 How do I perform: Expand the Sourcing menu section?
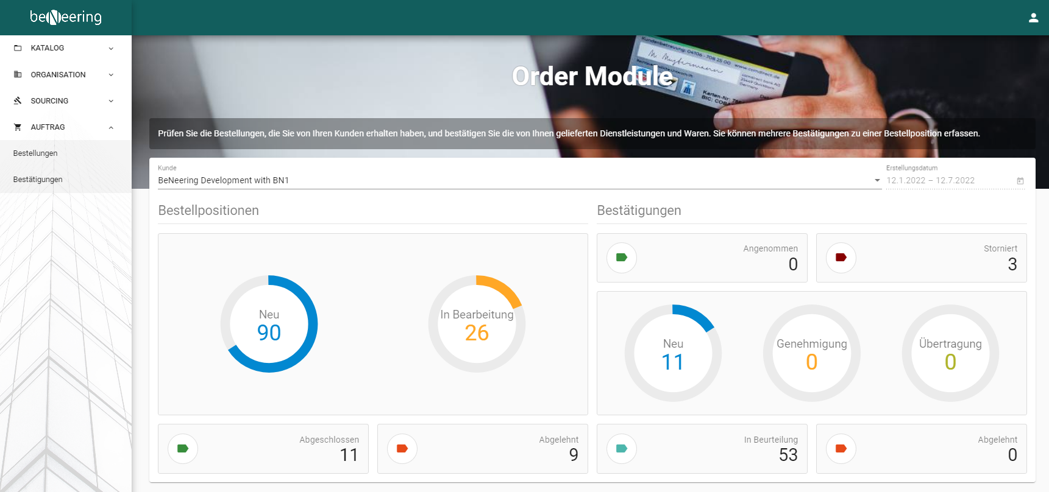point(65,101)
